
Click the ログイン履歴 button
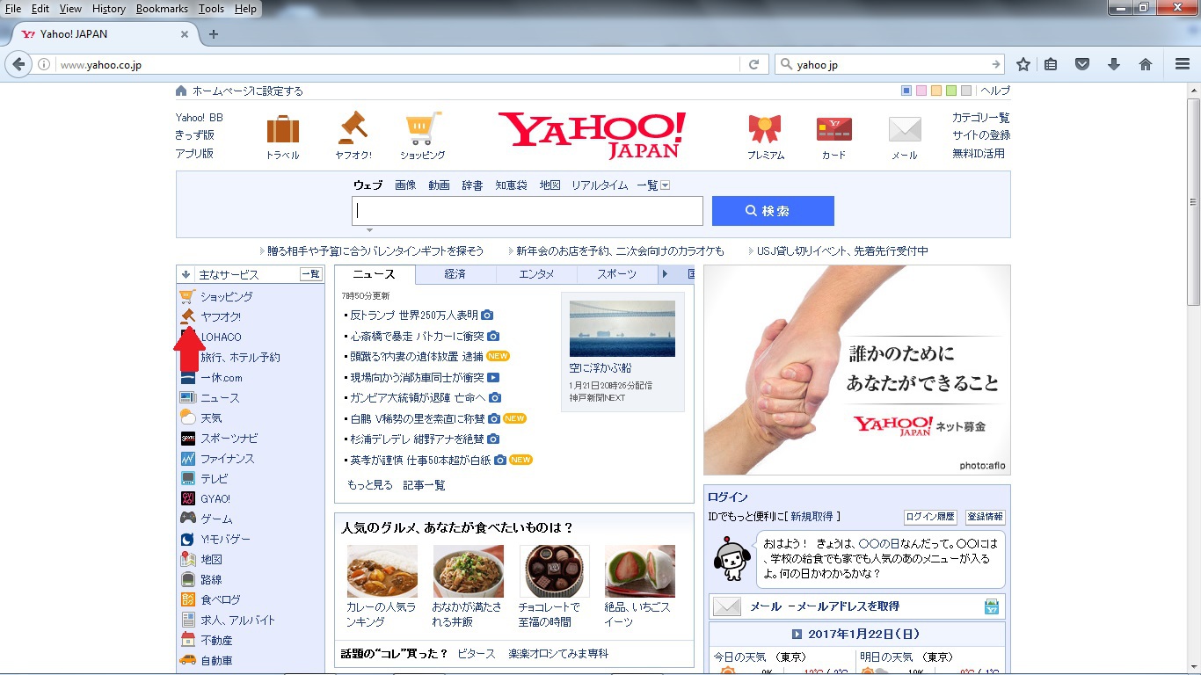tap(931, 517)
